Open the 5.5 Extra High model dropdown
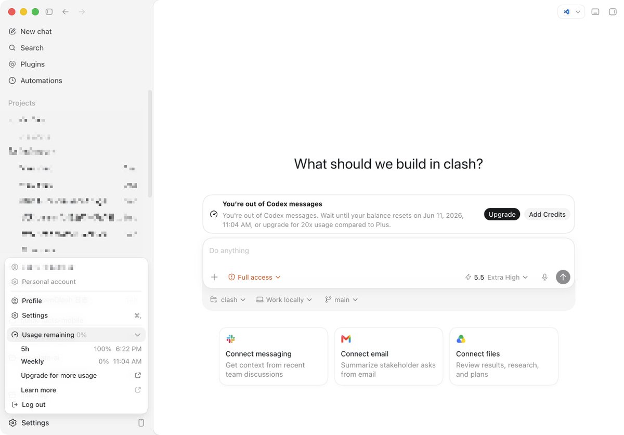Viewport: 624px width, 435px height. (497, 277)
